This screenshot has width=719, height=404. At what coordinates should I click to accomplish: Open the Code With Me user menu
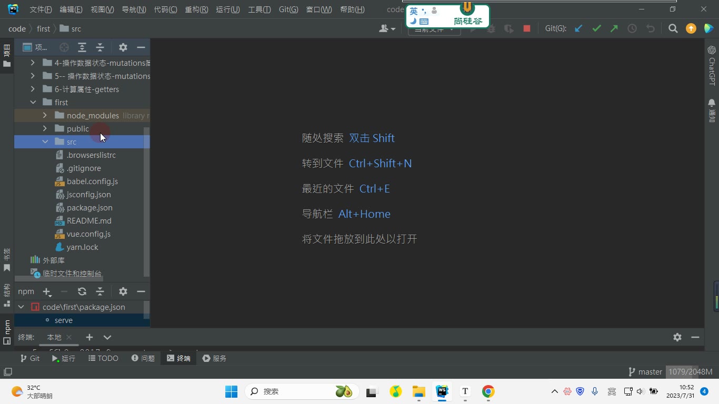pyautogui.click(x=387, y=28)
